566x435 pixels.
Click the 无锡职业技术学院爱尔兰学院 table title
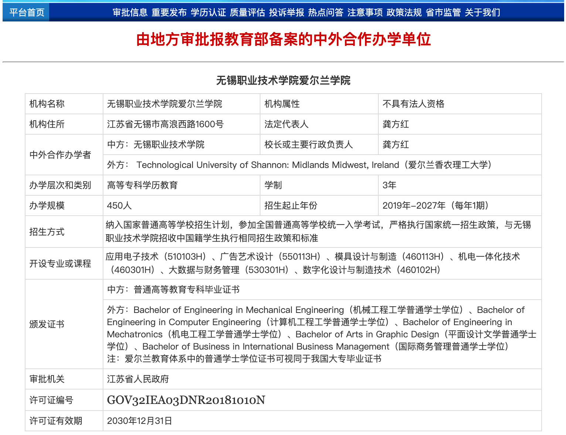(x=283, y=80)
